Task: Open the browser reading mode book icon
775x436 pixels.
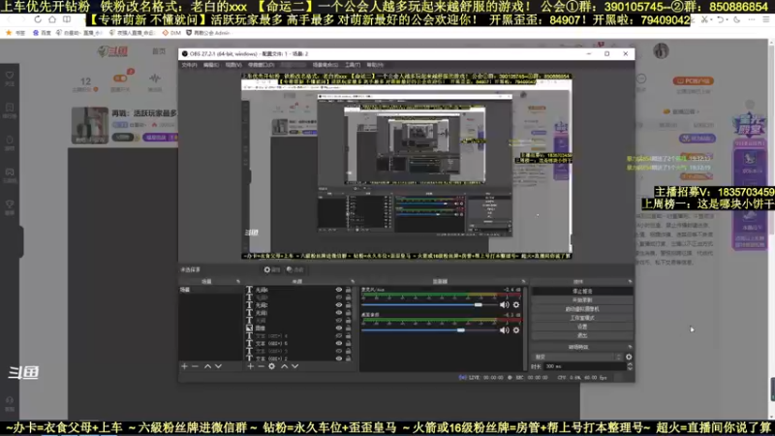Action: pos(67,19)
